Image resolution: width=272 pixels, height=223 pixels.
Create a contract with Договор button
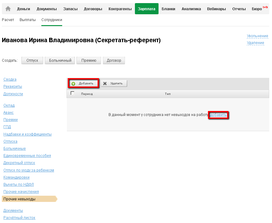coord(114,60)
